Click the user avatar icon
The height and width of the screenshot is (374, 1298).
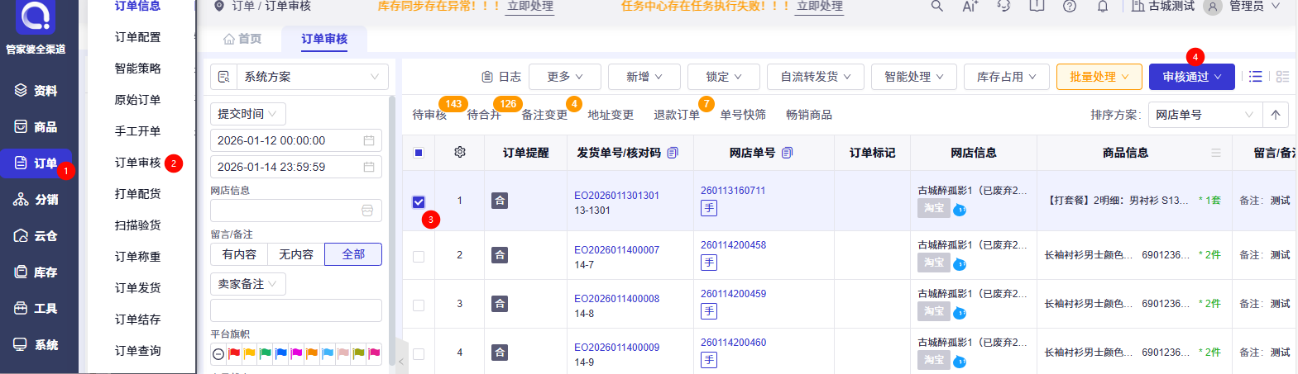(1212, 7)
